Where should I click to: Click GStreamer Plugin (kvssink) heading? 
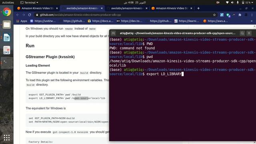tap(50, 57)
